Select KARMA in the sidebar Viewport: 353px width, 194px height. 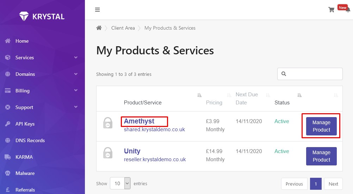click(x=24, y=157)
